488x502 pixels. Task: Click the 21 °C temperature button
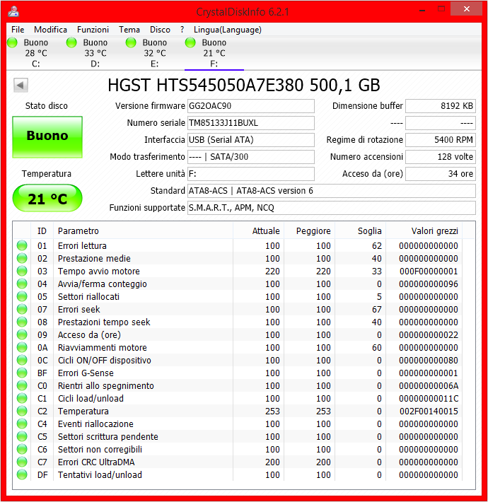pyautogui.click(x=47, y=198)
